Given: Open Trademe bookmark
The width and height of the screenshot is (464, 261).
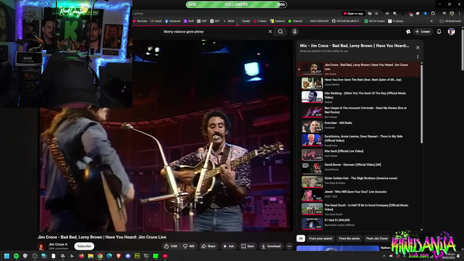Looking at the screenshot, I should (277, 21).
